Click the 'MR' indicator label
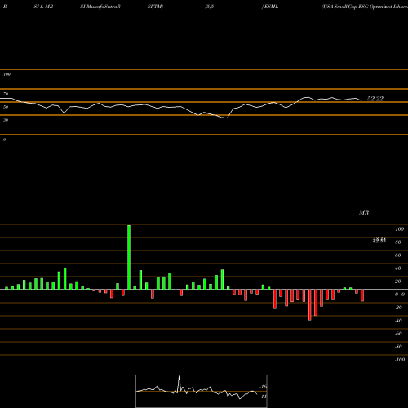 pos(364,212)
